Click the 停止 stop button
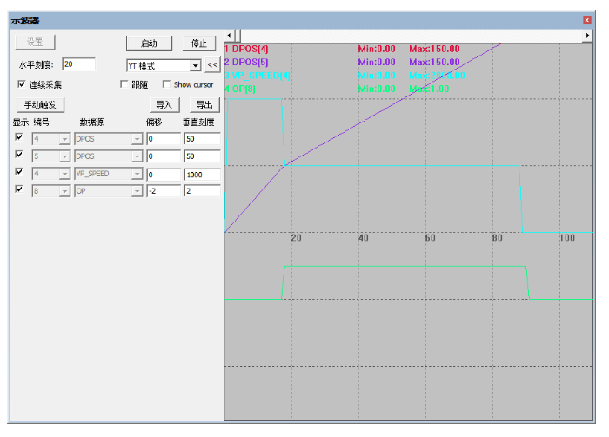The width and height of the screenshot is (609, 437). (199, 43)
